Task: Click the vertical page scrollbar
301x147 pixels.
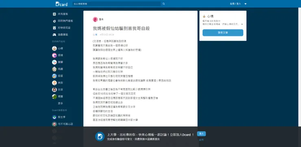Action: (299, 67)
